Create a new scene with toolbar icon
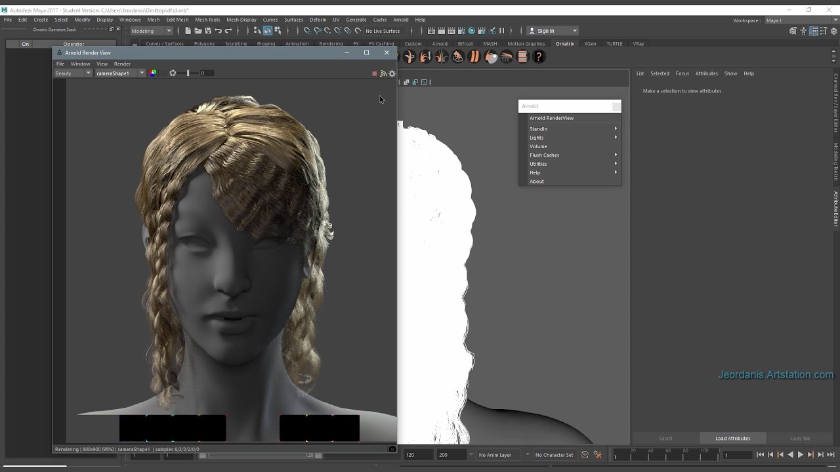 click(188, 31)
